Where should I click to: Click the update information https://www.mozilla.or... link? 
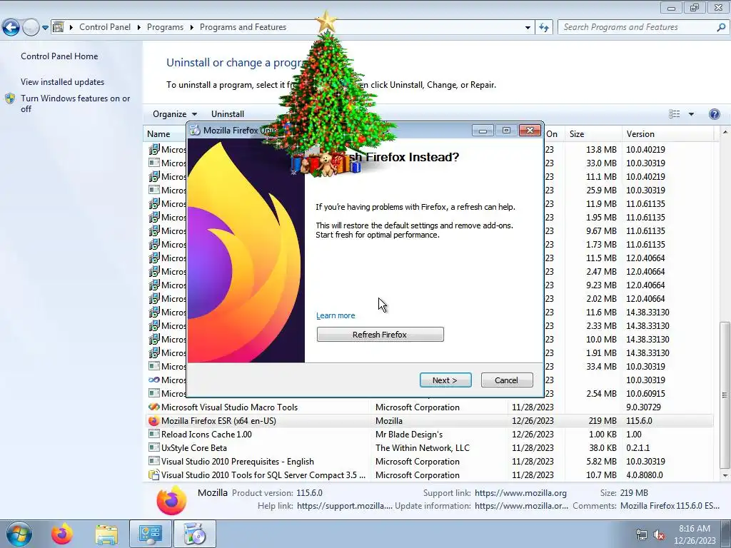521,506
